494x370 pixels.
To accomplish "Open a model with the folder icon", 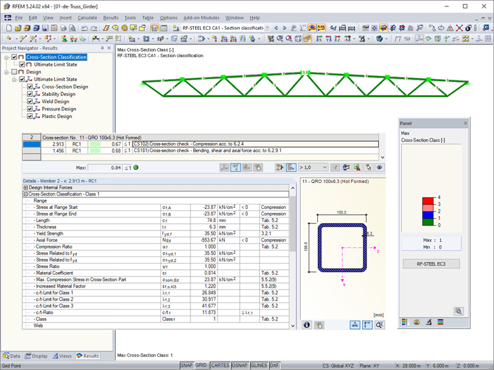I will 18,28.
